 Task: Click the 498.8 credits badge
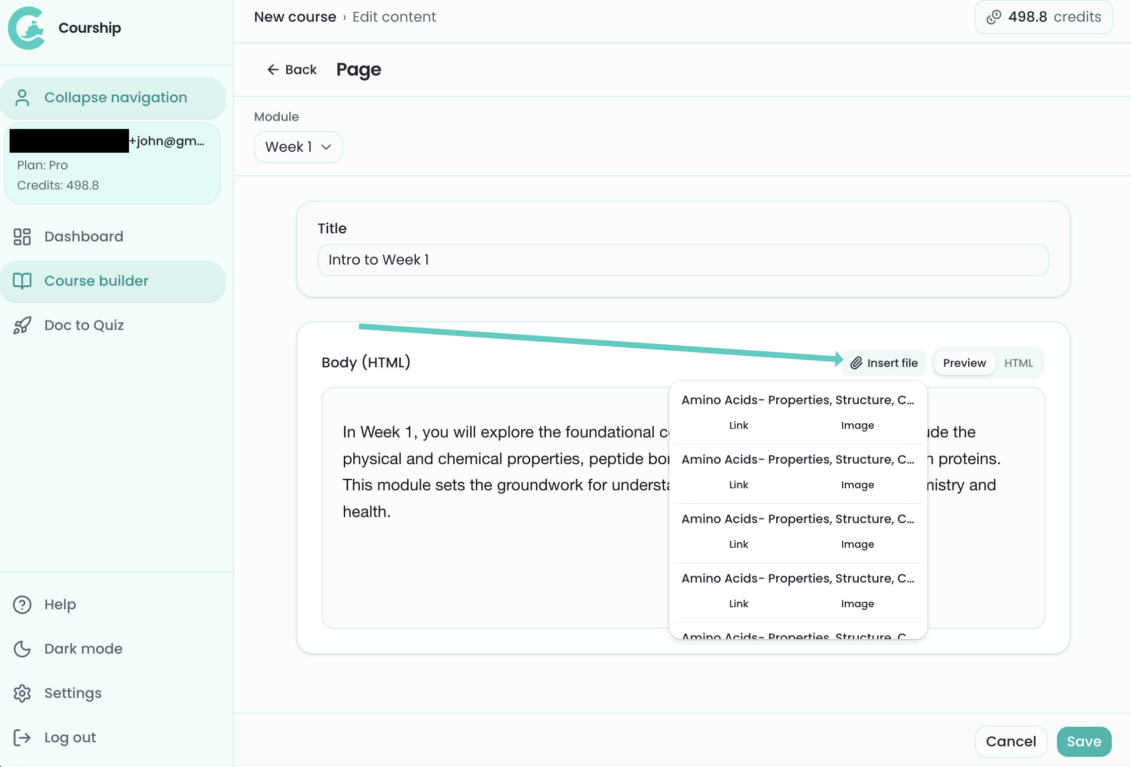tap(1043, 17)
